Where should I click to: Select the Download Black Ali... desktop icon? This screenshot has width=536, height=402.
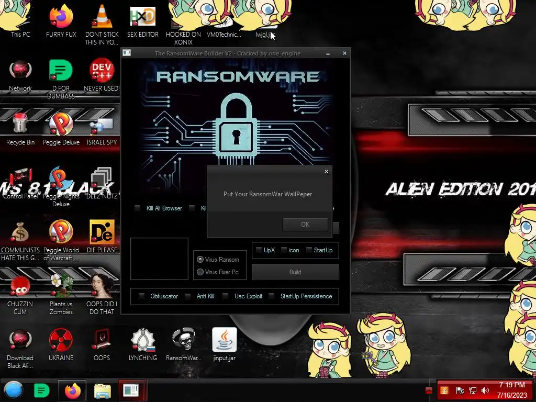pos(20,349)
